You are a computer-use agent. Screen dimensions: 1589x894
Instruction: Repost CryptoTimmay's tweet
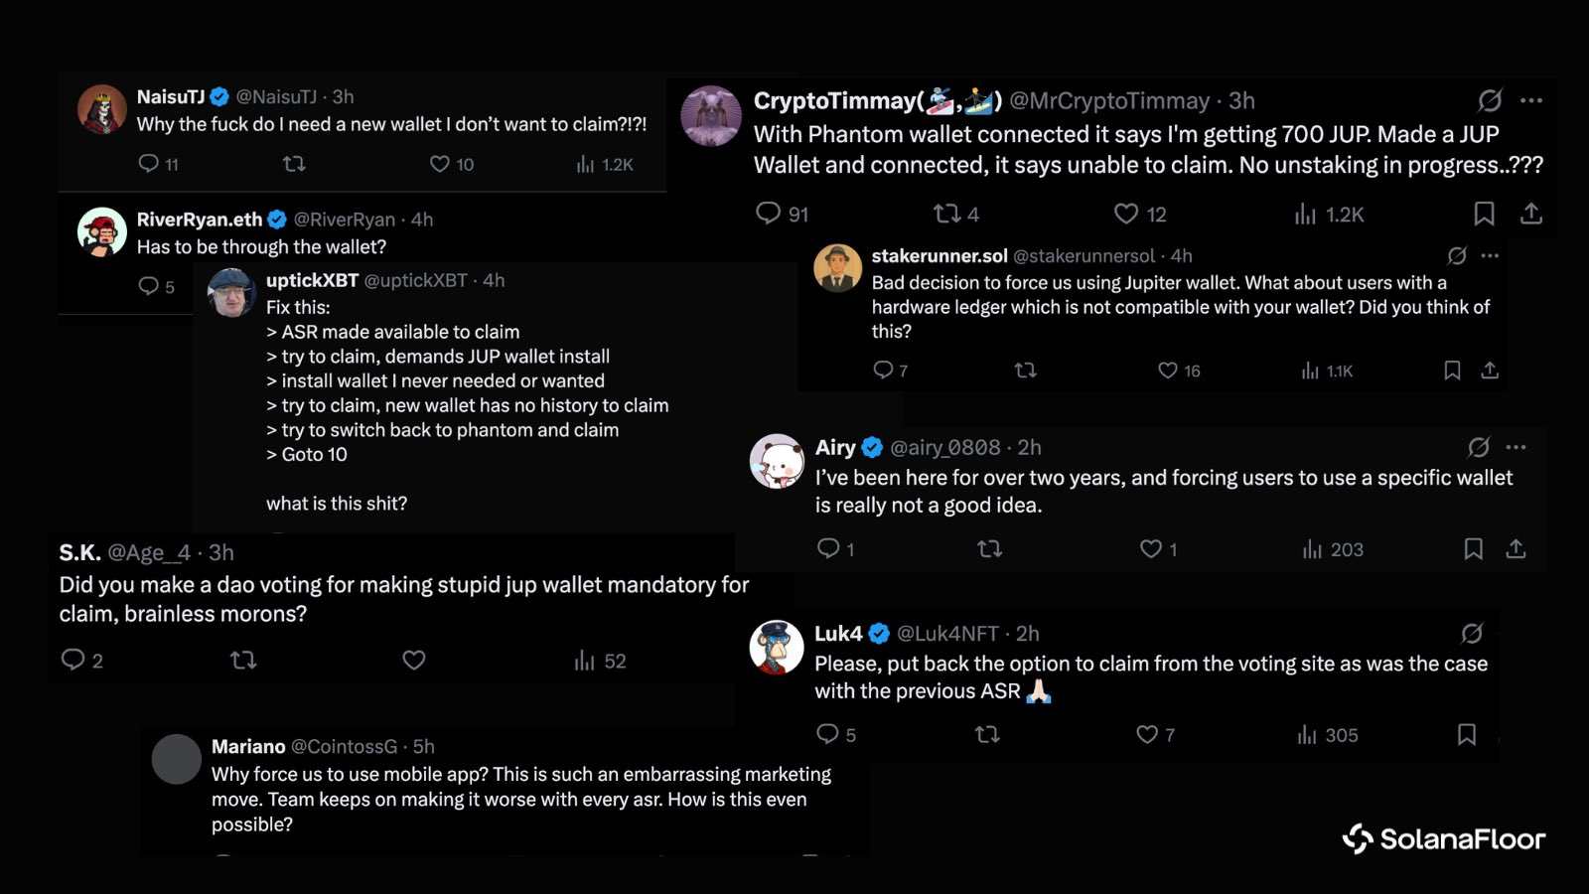click(x=946, y=214)
